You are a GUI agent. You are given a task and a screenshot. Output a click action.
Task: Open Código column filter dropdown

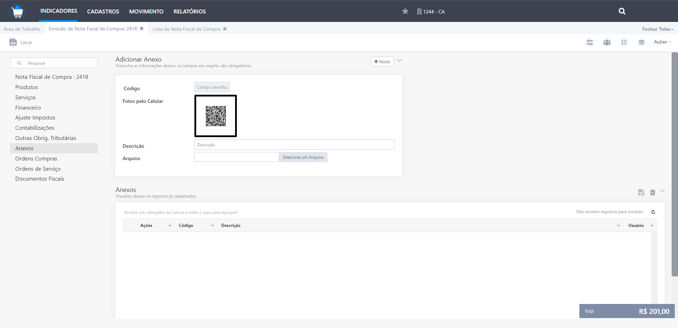click(212, 225)
